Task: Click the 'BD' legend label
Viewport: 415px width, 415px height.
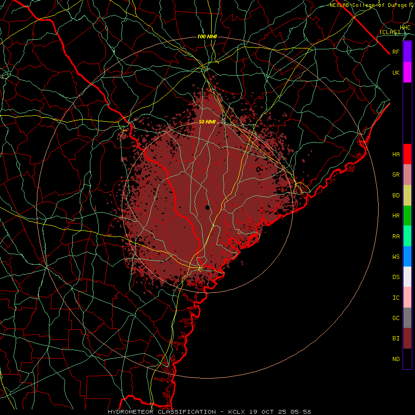Action: tap(396, 196)
